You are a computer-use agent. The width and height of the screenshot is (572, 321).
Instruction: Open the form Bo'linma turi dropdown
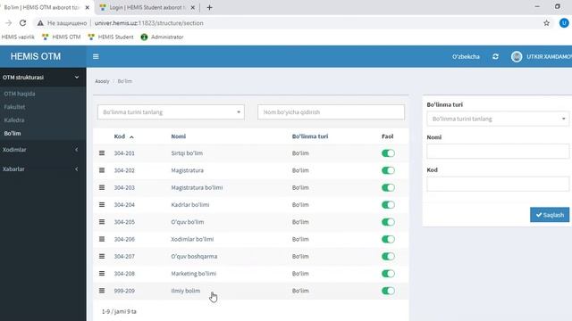click(x=498, y=119)
